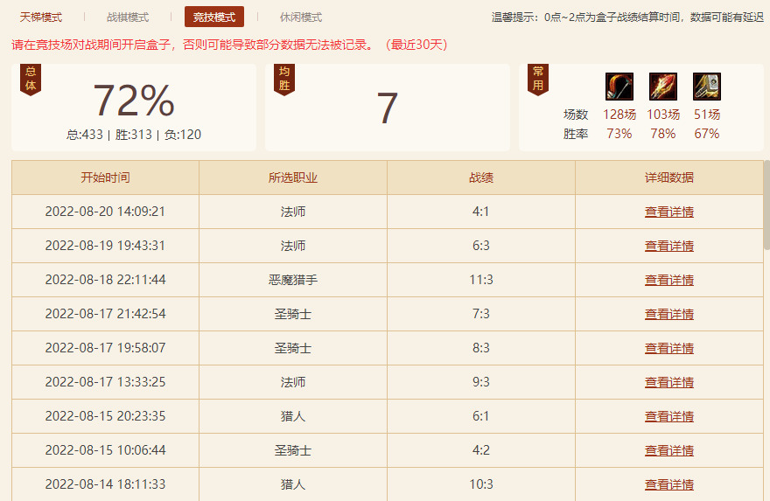Click the Mage class icon with 103 games
Image resolution: width=770 pixels, height=501 pixels.
click(663, 87)
